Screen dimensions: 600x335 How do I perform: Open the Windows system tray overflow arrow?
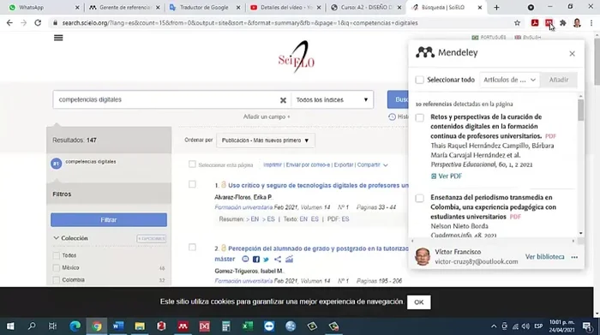point(494,326)
